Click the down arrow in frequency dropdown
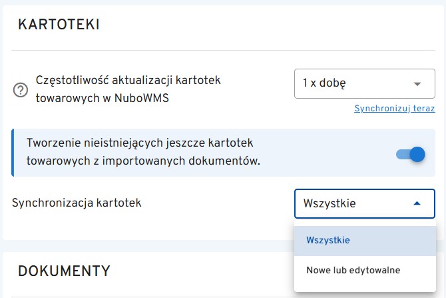 pos(417,84)
